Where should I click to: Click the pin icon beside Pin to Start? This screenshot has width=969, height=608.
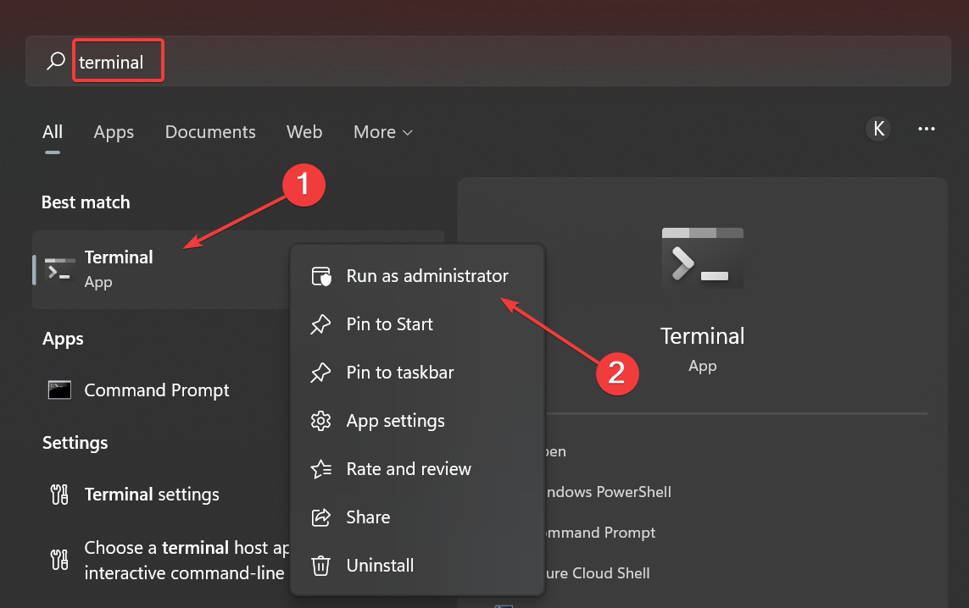pos(320,324)
